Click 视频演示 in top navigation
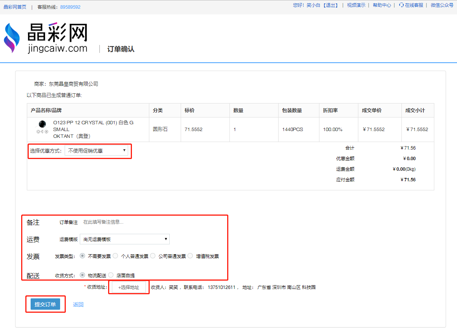Viewport: 457px width, 332px height. click(x=356, y=5)
